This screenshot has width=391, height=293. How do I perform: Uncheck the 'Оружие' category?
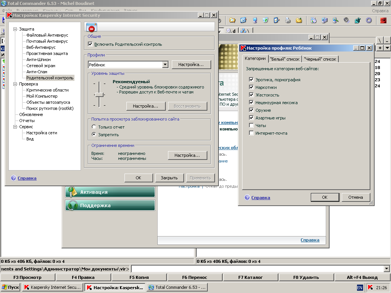point(251,110)
